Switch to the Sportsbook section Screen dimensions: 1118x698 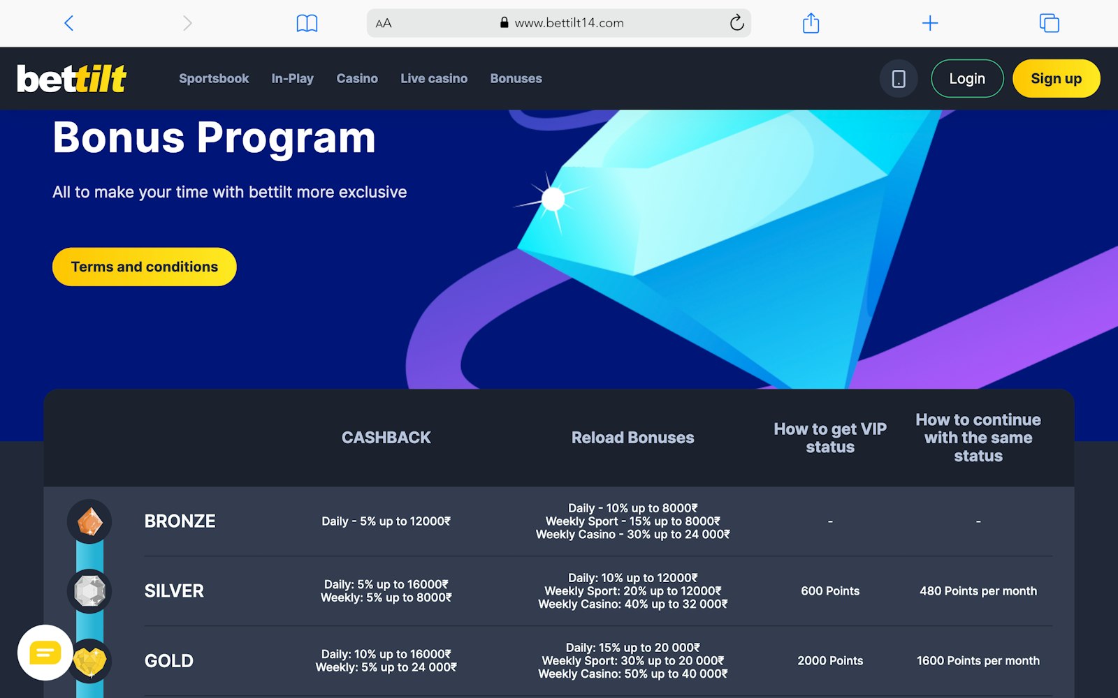pyautogui.click(x=214, y=78)
